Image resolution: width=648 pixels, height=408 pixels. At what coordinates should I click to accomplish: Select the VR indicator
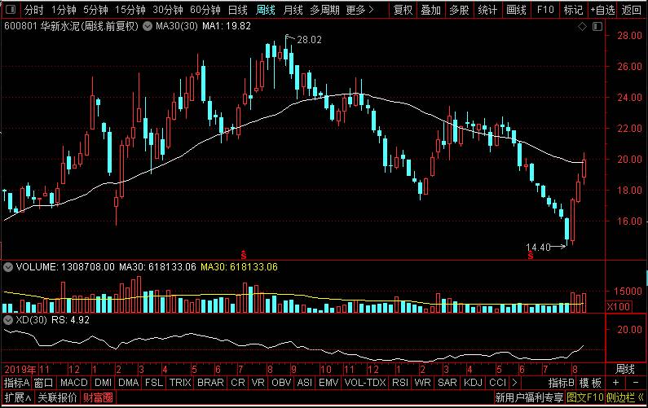(258, 383)
